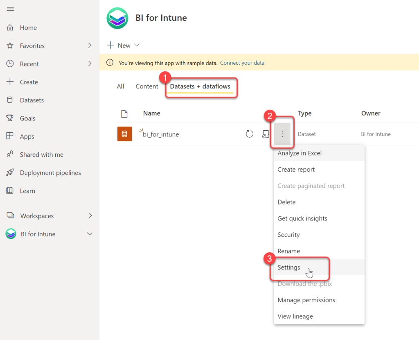
Task: Click the refresh now icon for bi_for_intune
Action: (250, 134)
